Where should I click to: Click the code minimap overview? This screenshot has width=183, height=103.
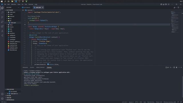click(x=175, y=22)
